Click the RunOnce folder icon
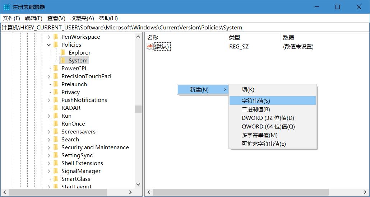This screenshot has height=197, width=370. (56, 123)
